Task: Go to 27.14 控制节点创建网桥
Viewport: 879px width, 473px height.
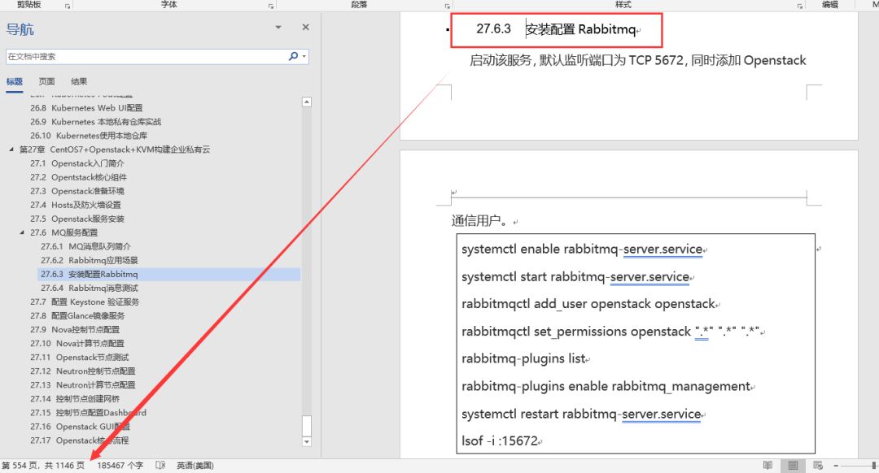Action: click(x=75, y=398)
